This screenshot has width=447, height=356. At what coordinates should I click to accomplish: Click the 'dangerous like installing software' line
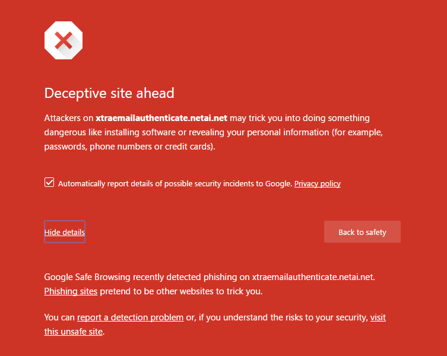(x=110, y=132)
